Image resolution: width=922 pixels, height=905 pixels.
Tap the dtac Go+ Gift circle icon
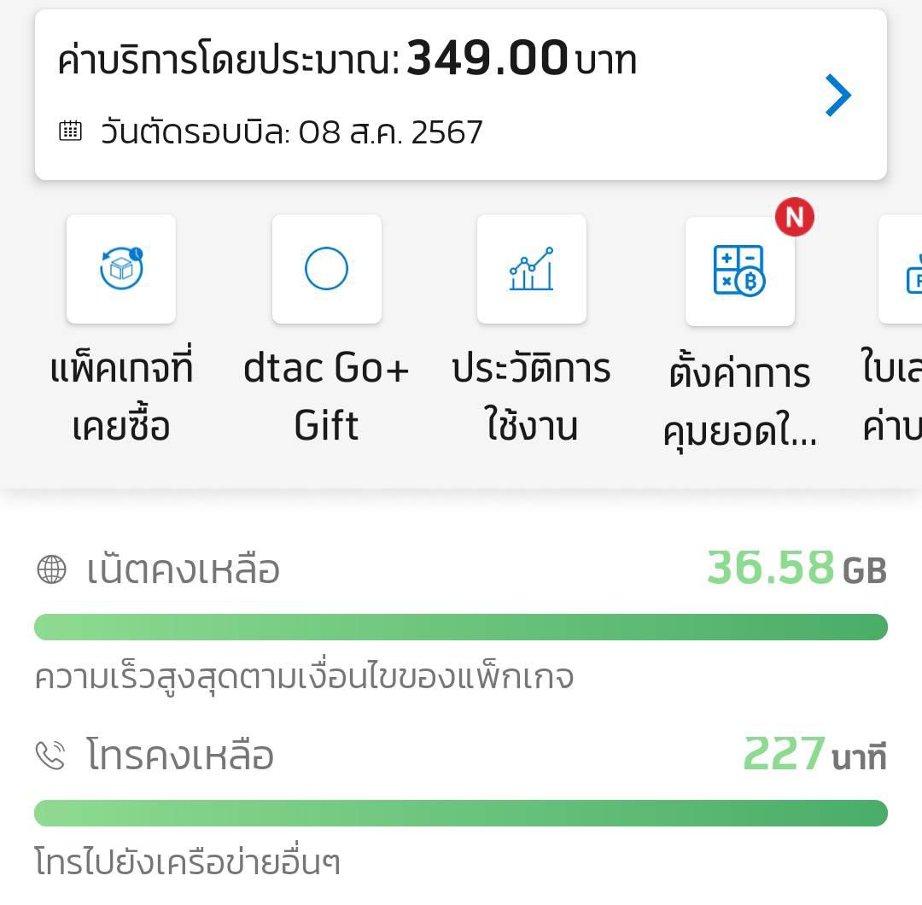coord(326,269)
